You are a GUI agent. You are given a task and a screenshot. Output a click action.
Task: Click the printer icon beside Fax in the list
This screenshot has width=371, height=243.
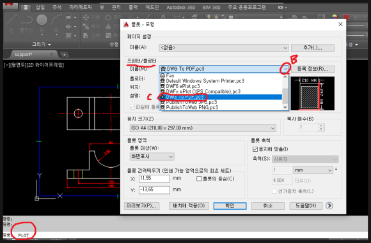point(162,76)
